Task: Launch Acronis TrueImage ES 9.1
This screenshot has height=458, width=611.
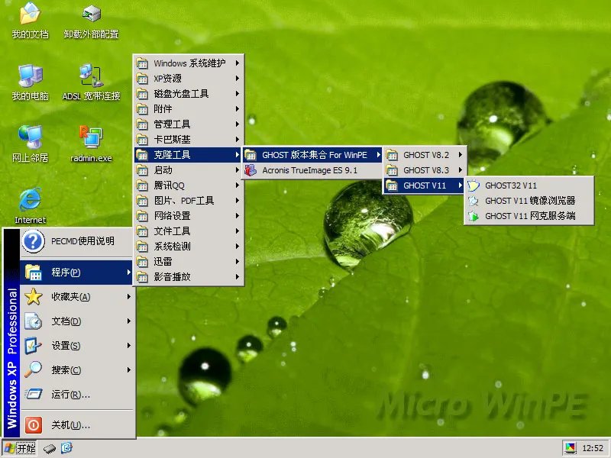Action: [313, 169]
